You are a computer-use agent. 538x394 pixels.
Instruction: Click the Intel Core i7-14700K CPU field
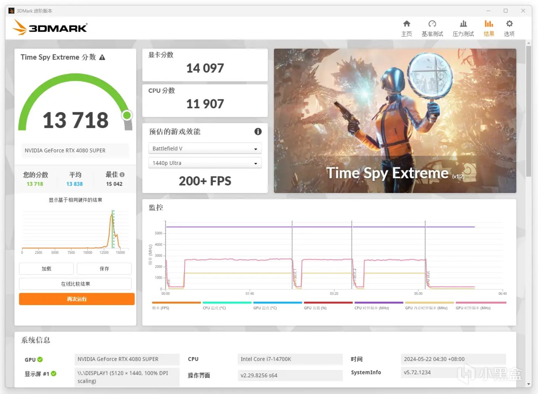pos(290,359)
